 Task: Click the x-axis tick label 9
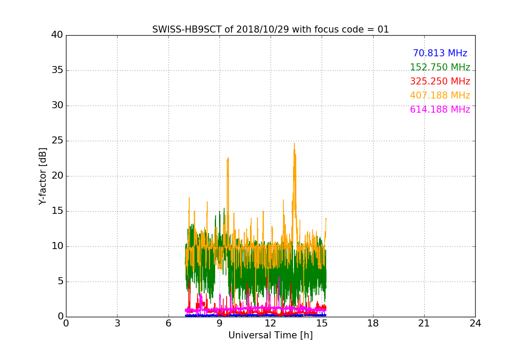[x=220, y=323]
